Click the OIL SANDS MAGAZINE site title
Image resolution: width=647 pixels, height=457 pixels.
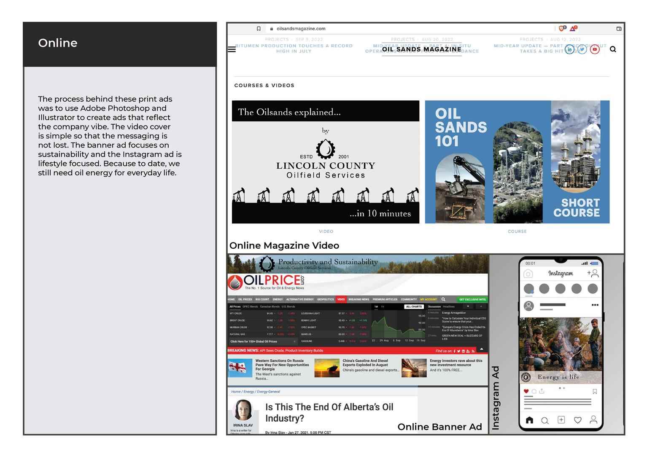click(x=421, y=49)
